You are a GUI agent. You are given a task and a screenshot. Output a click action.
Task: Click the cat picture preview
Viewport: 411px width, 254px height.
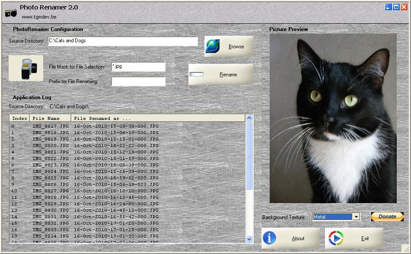tap(333, 118)
